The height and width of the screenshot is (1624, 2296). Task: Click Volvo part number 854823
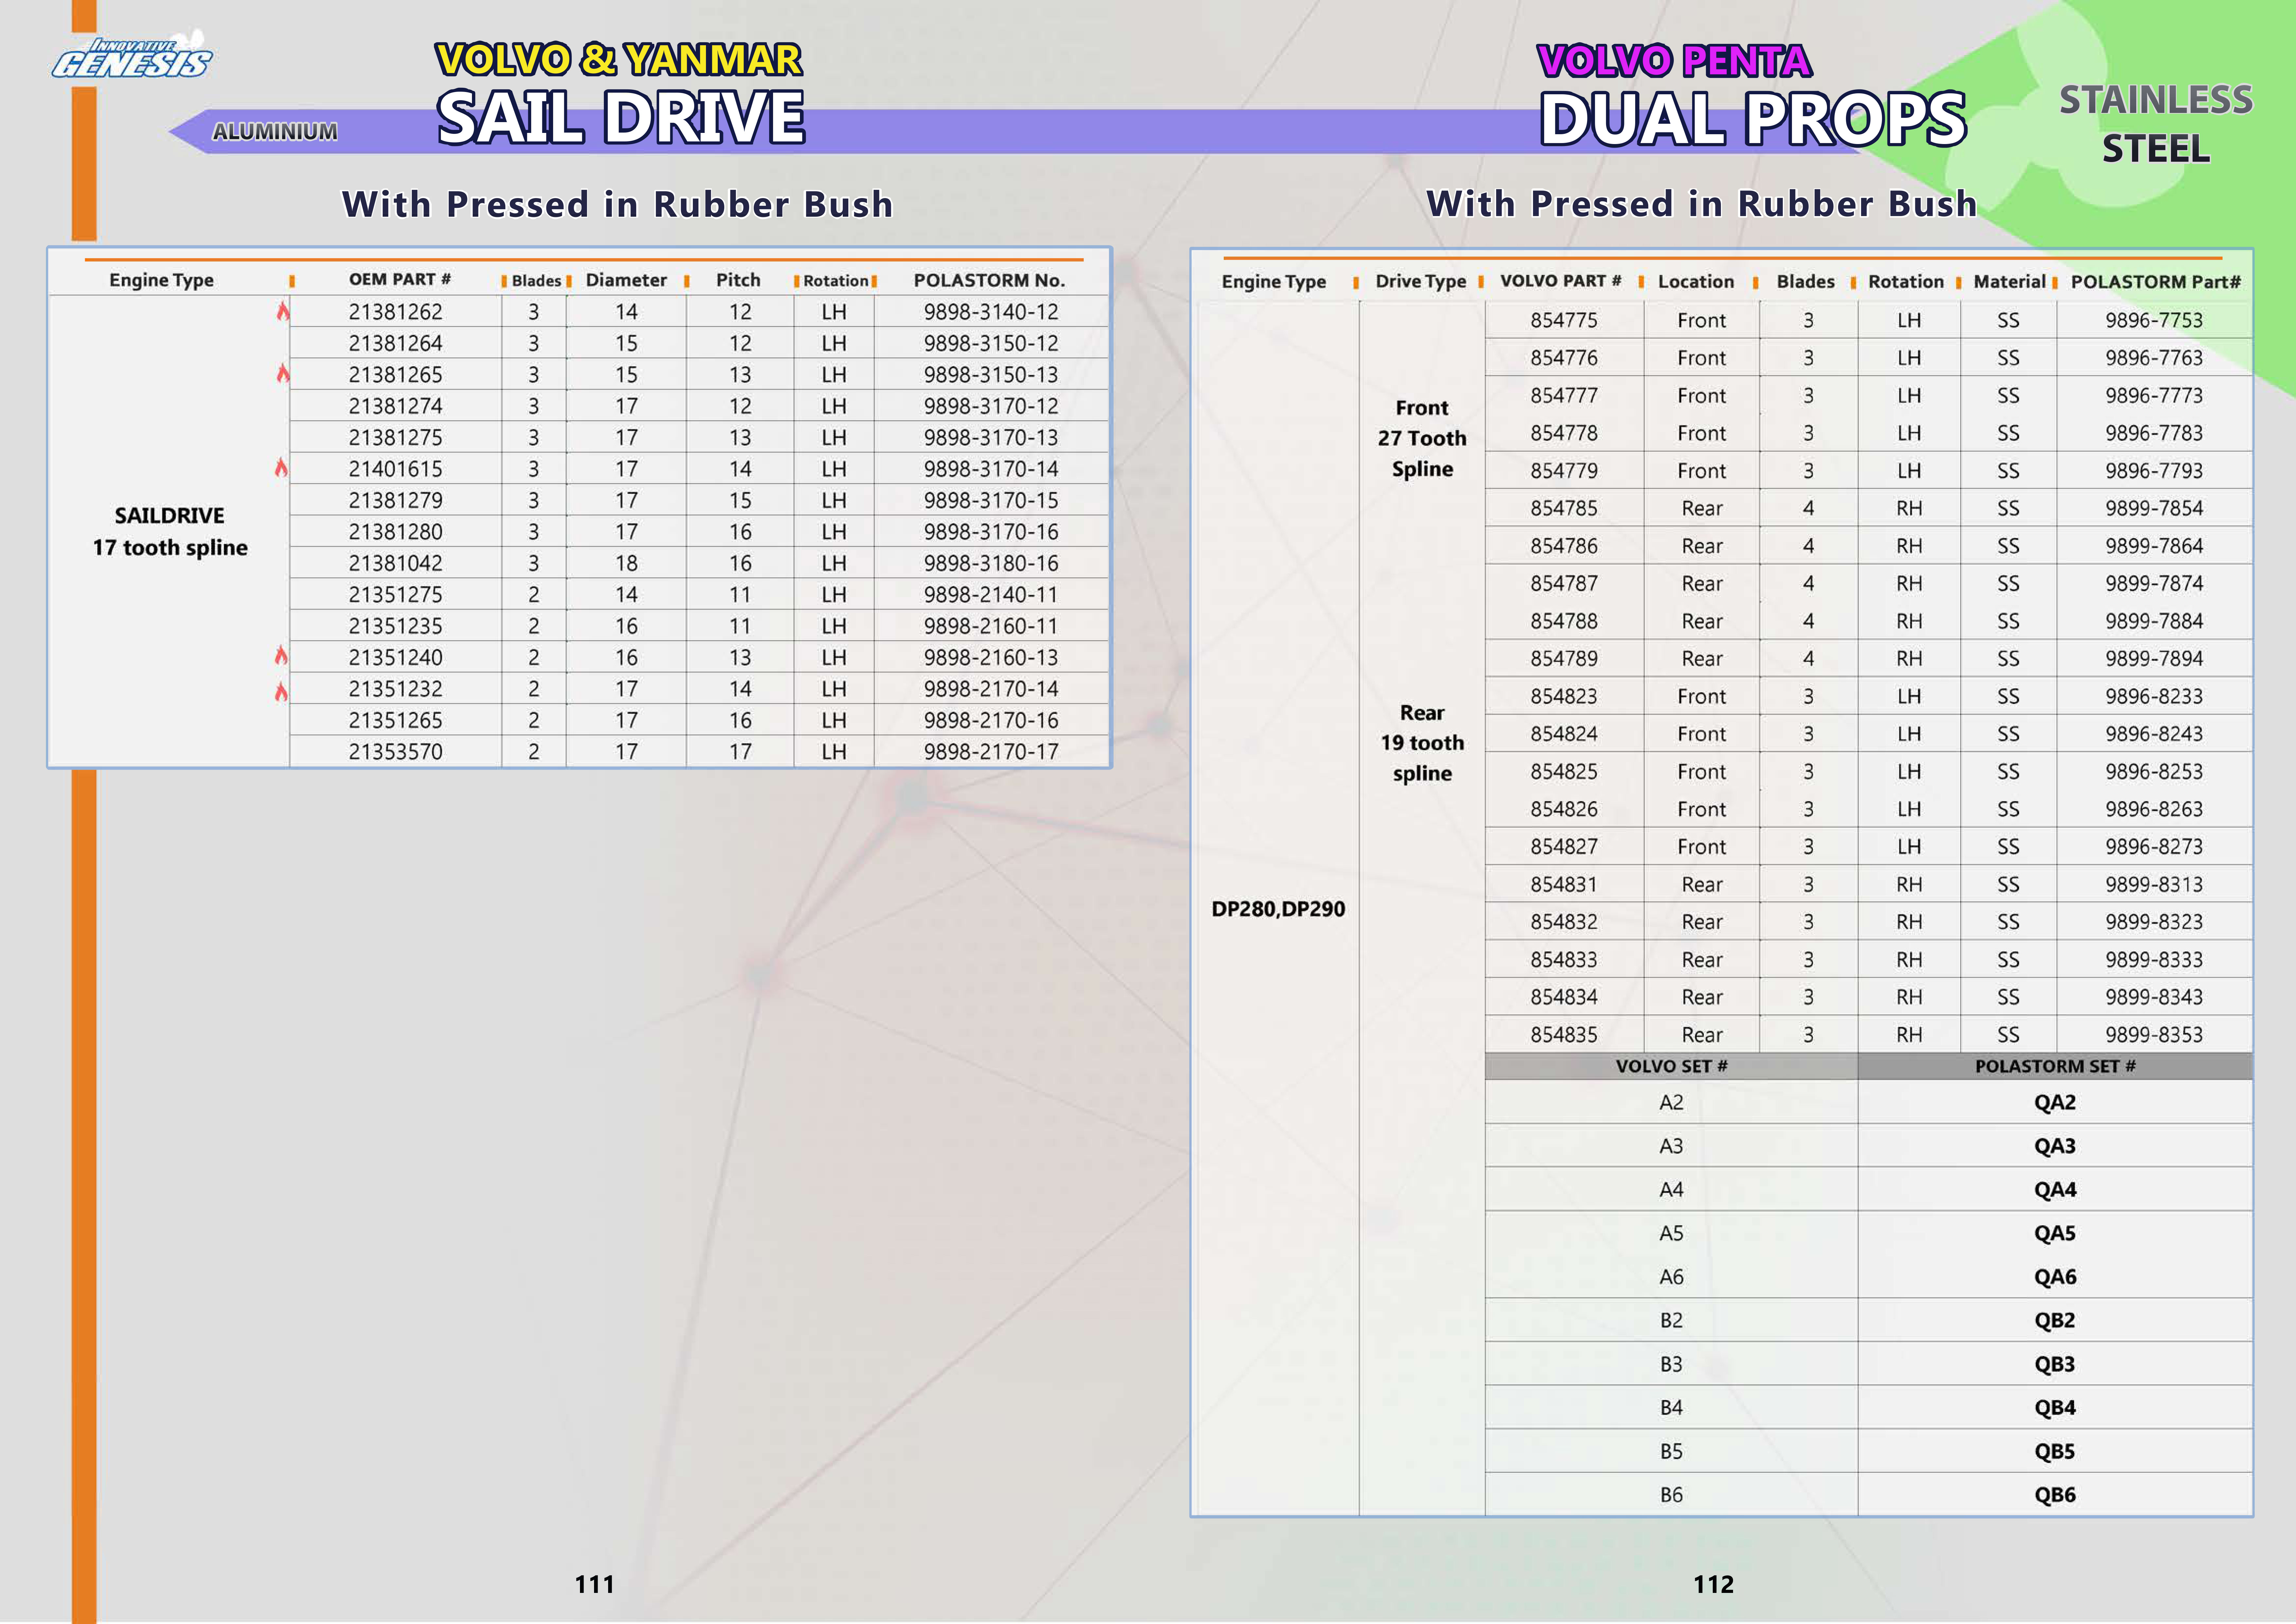tap(1564, 696)
